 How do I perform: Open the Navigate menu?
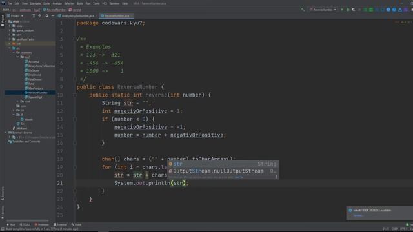coord(35,3)
